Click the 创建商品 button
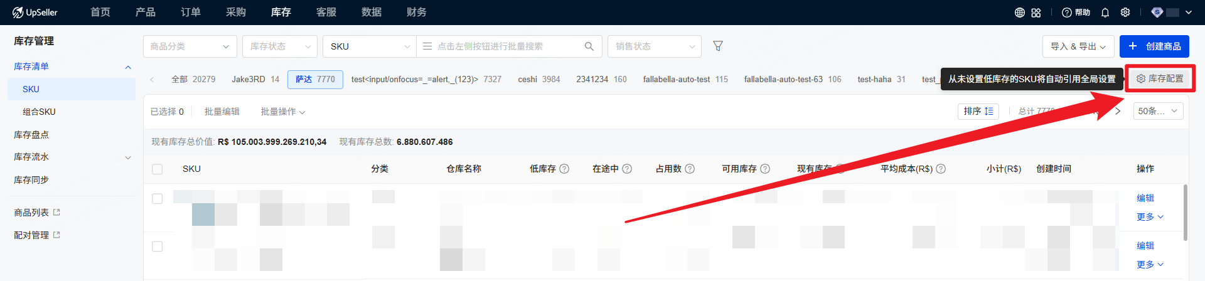This screenshot has height=281, width=1205. click(1154, 46)
